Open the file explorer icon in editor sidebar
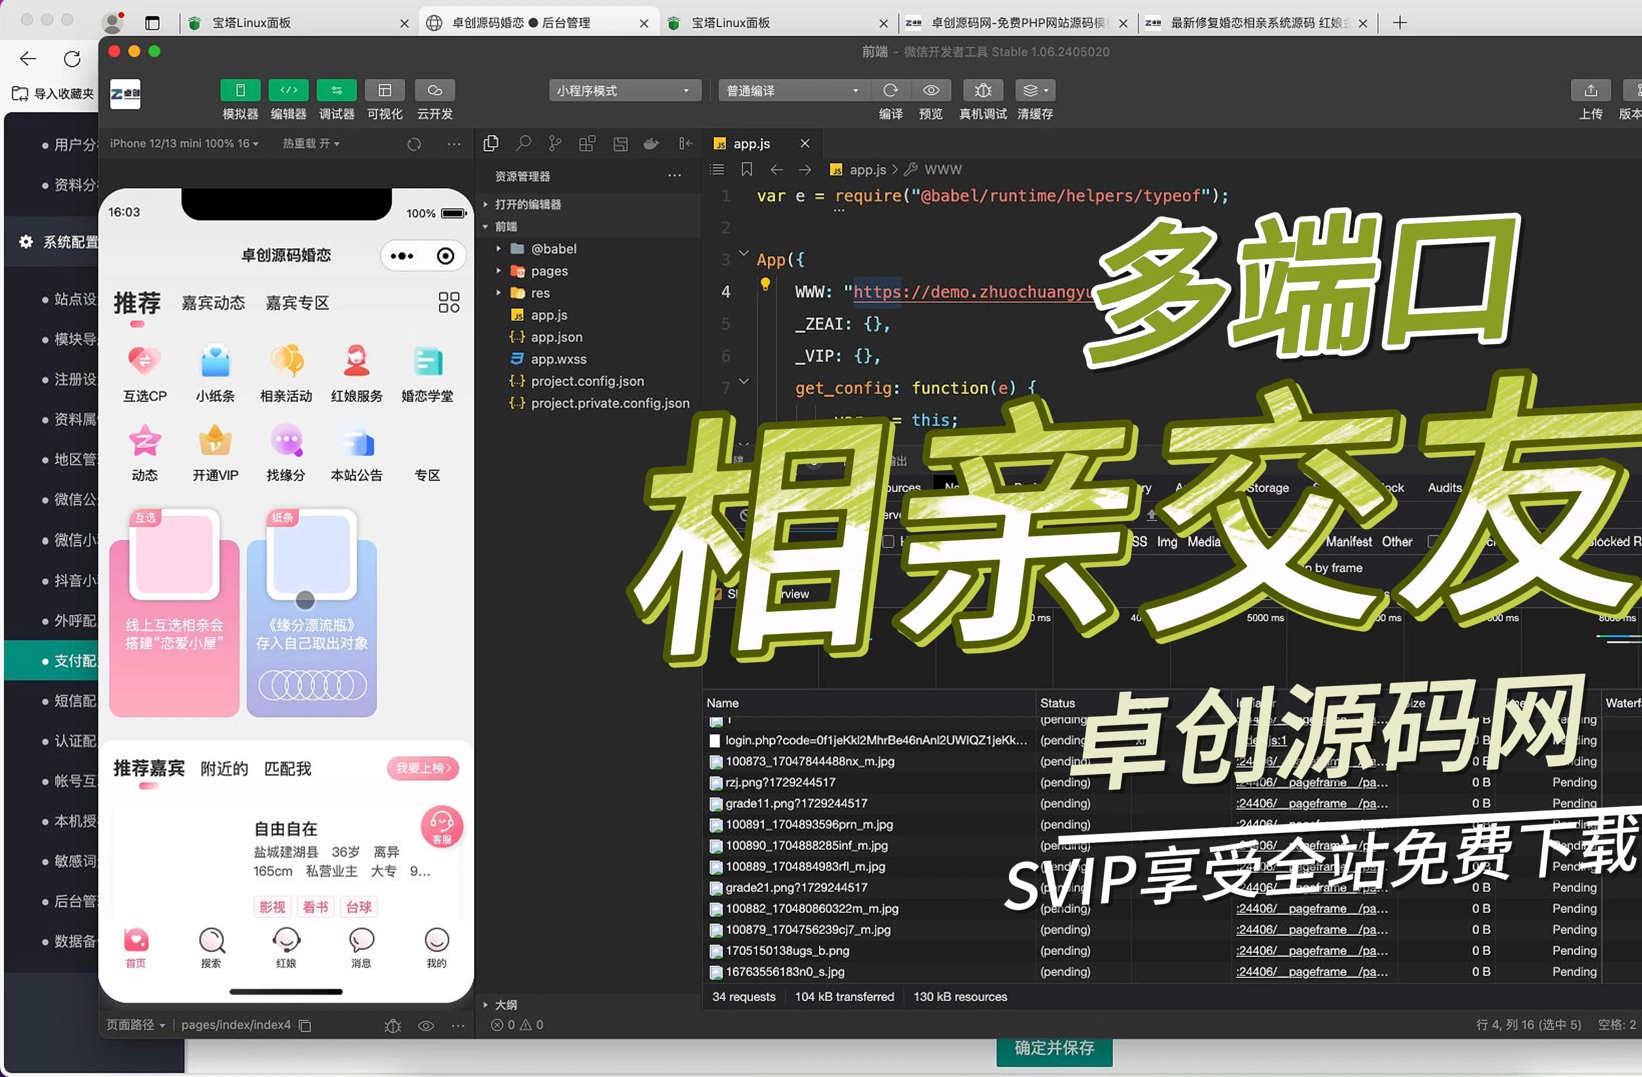 (x=491, y=143)
